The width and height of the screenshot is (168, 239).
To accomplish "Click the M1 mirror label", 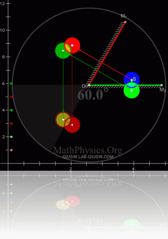I will (x=124, y=16).
